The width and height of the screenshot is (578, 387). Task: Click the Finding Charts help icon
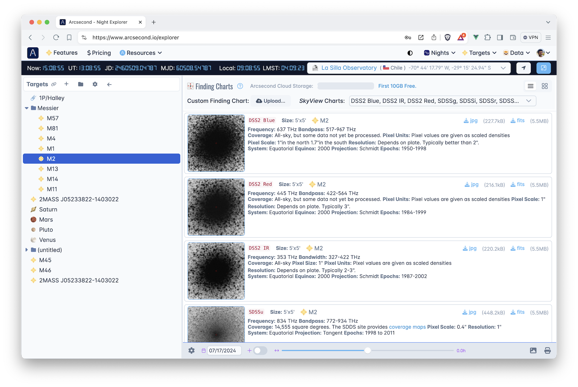click(240, 86)
